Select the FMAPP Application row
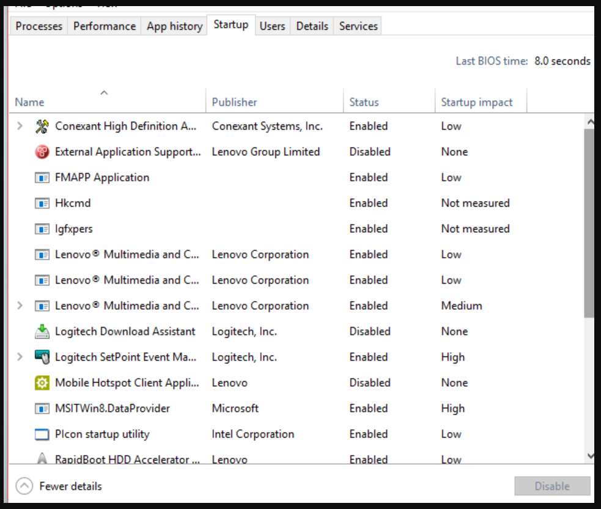Image resolution: width=601 pixels, height=509 pixels. click(297, 177)
